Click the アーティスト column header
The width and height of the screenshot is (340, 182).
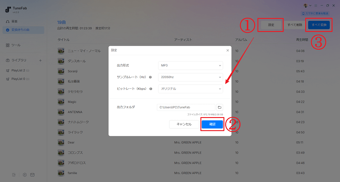click(x=183, y=39)
